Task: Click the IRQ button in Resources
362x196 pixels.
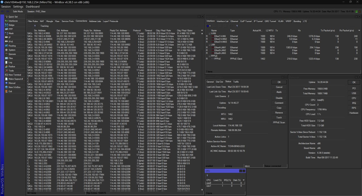Action: pyautogui.click(x=354, y=103)
